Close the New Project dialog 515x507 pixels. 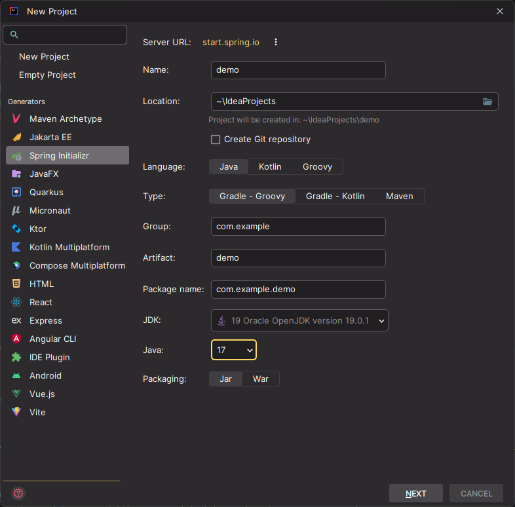pyautogui.click(x=500, y=12)
